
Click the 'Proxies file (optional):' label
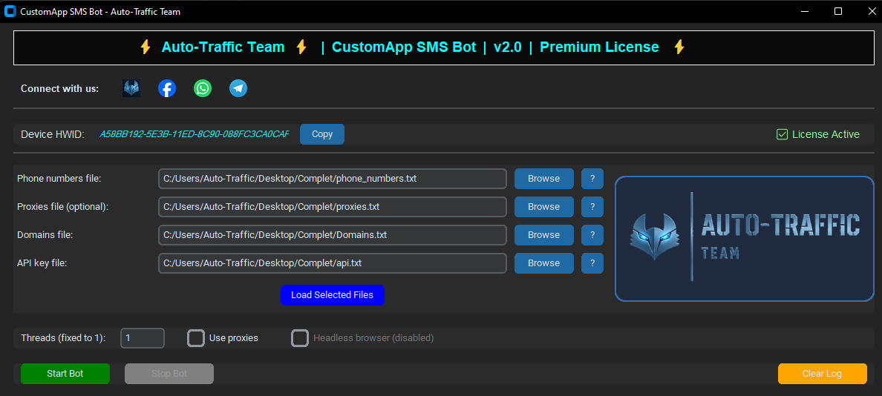(x=63, y=207)
